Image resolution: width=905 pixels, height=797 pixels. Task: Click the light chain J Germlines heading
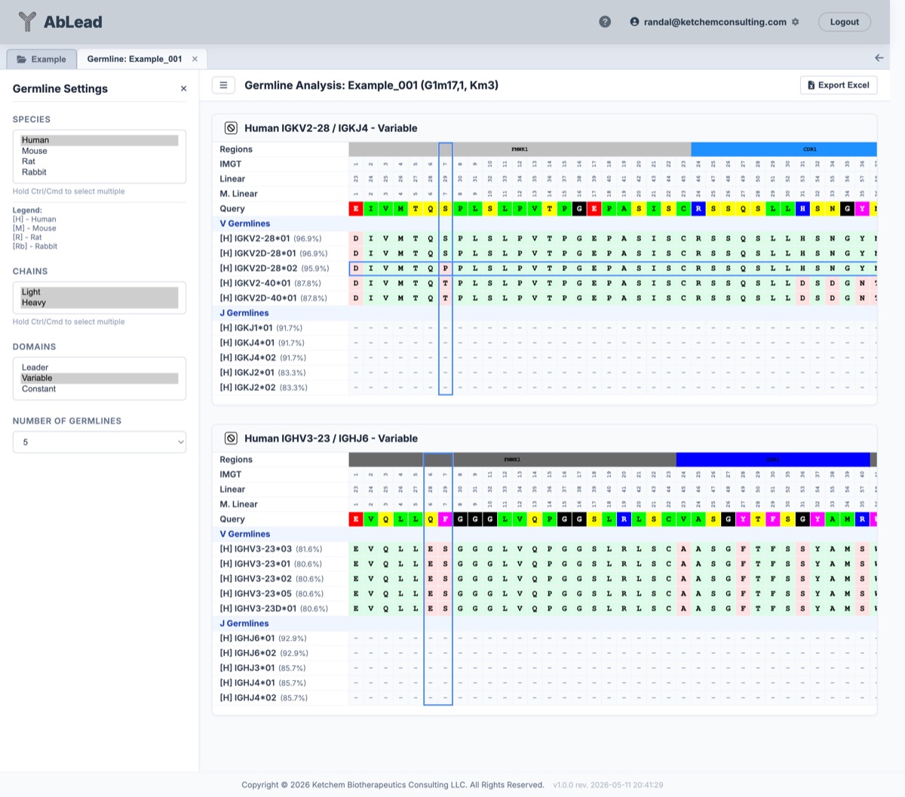coord(244,313)
